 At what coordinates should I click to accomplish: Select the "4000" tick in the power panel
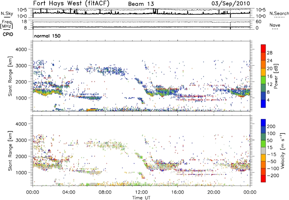click(x=21, y=49)
